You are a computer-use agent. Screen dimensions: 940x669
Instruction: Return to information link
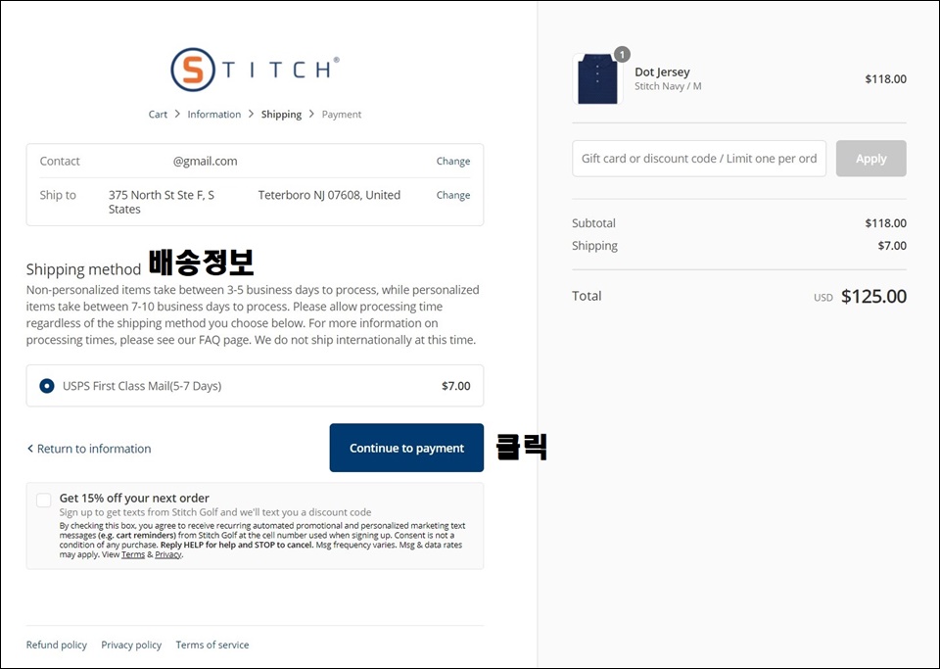tap(89, 449)
